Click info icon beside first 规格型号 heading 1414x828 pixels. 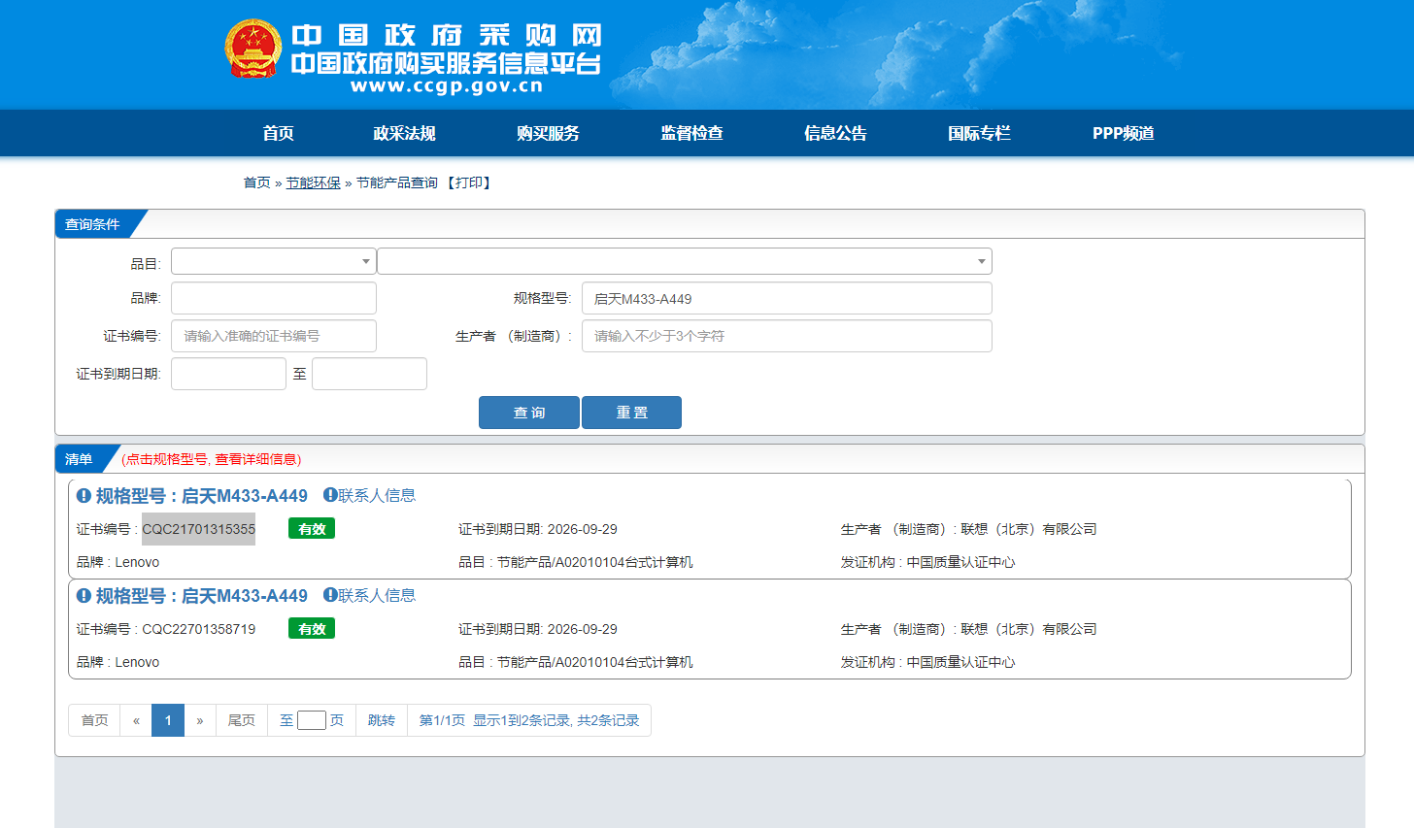[x=84, y=496]
